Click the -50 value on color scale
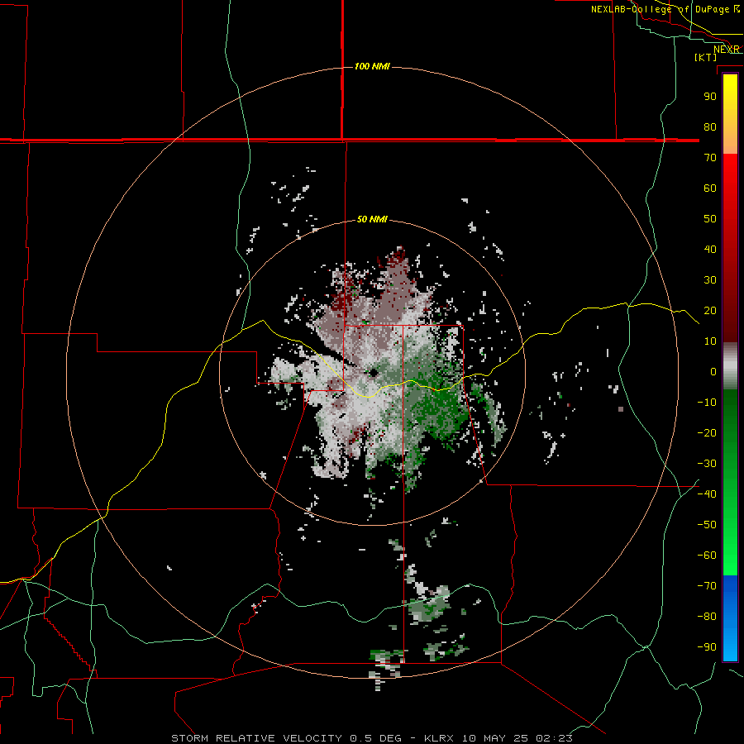Viewport: 744px width, 744px height. (x=707, y=524)
